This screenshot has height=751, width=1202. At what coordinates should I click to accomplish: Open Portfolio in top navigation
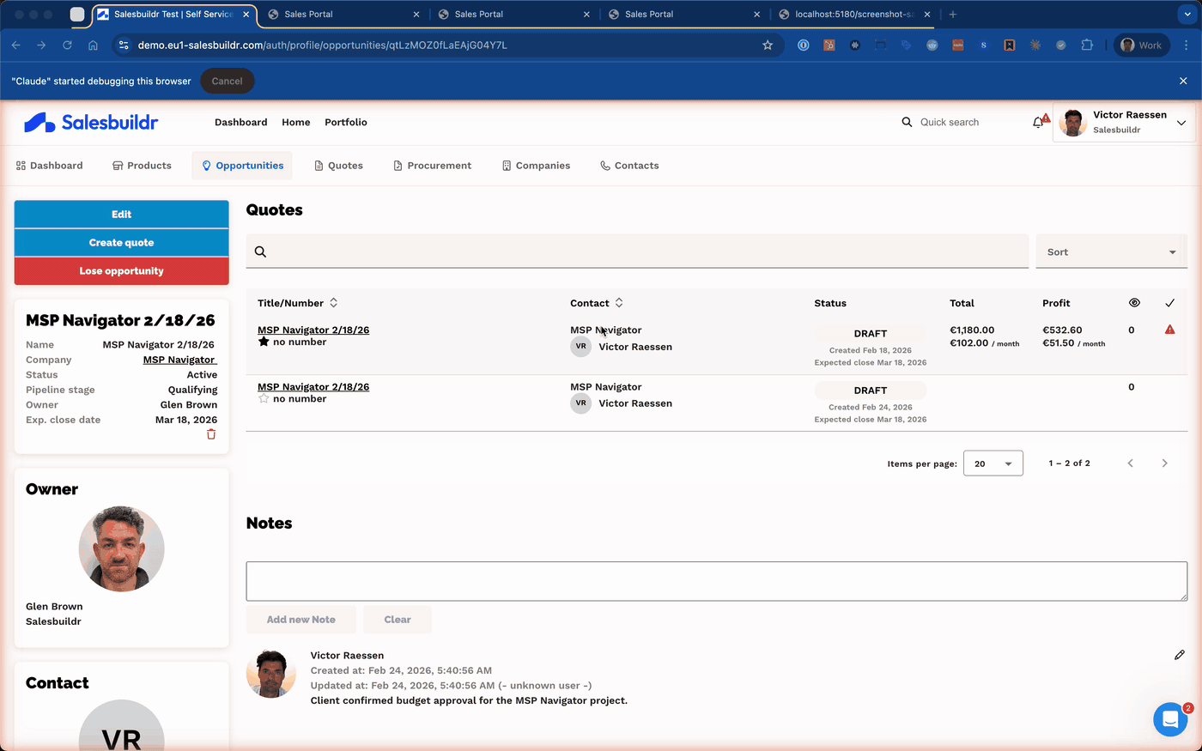click(x=346, y=123)
